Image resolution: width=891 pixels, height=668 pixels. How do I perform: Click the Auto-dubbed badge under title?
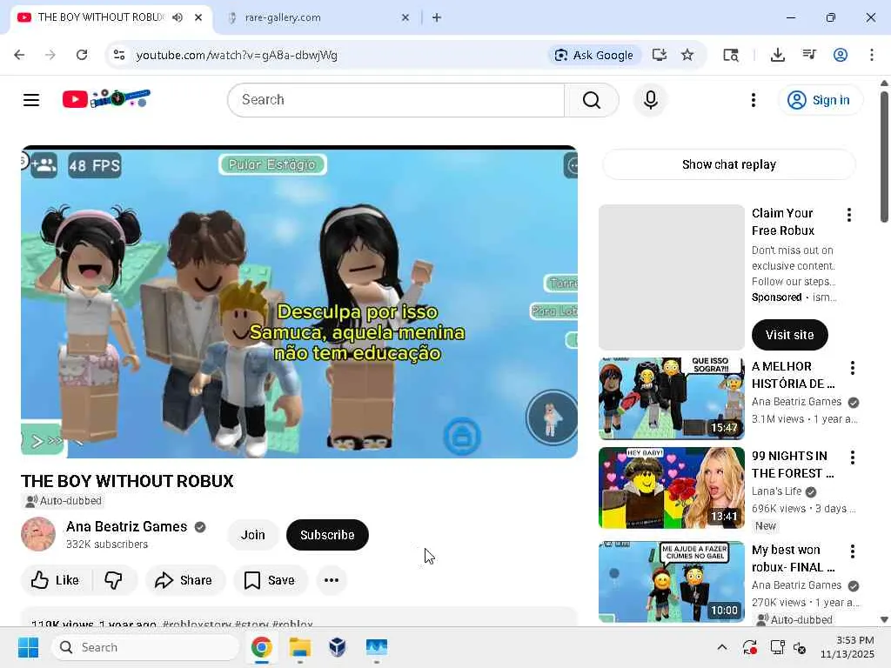point(63,501)
